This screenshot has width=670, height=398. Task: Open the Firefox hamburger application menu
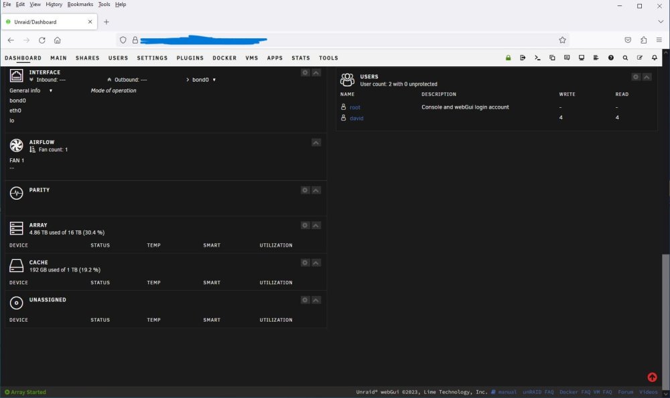[x=659, y=40]
